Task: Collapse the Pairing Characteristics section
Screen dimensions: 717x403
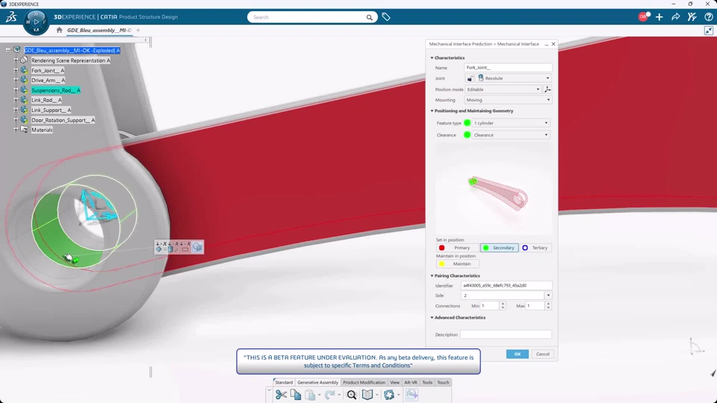Action: click(x=432, y=276)
